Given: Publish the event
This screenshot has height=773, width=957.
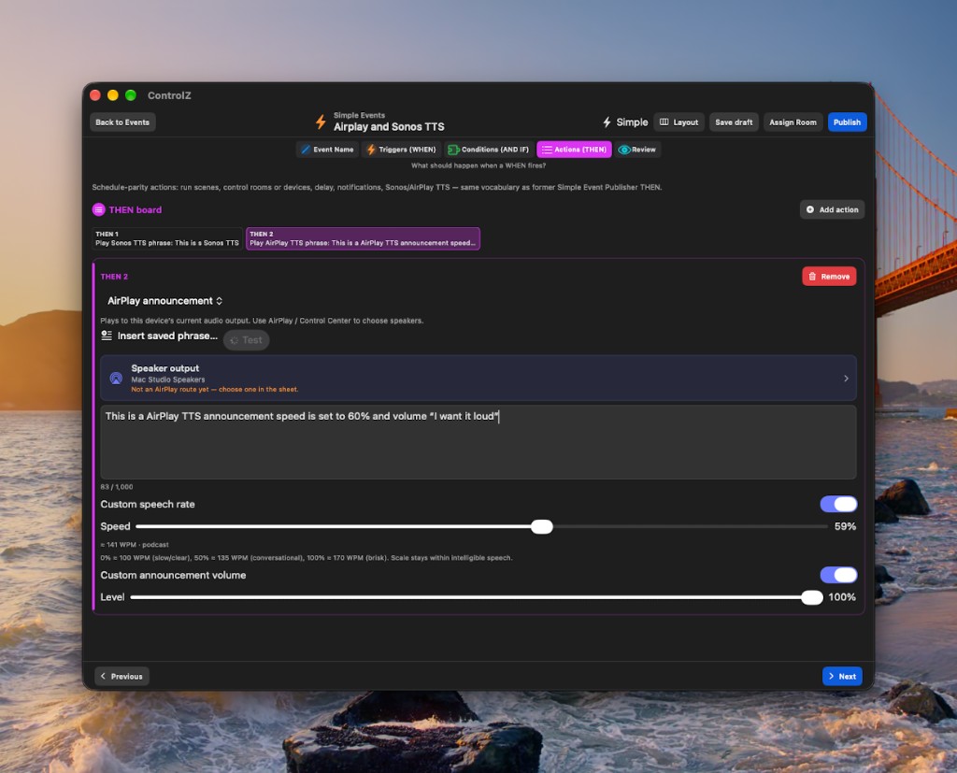Looking at the screenshot, I should coord(847,122).
